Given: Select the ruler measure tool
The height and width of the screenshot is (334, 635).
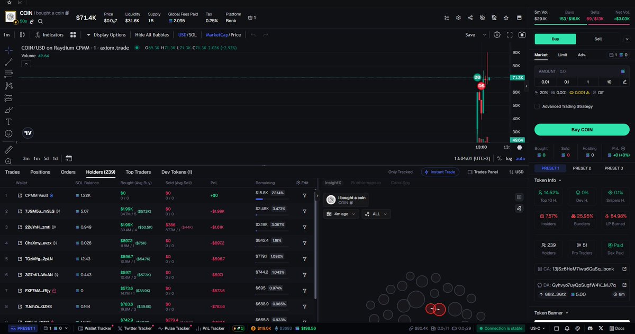Looking at the screenshot, I should click(8, 150).
